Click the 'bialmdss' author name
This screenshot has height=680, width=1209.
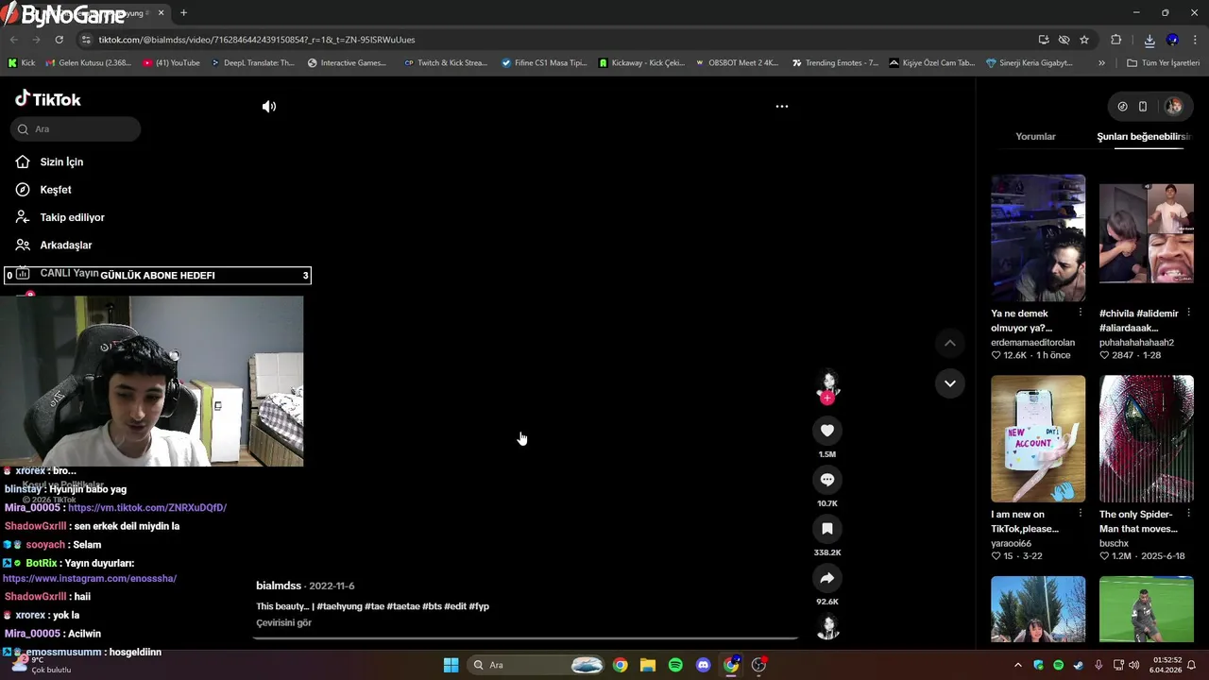(x=279, y=586)
